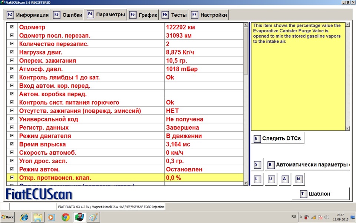The image size is (356, 223).
Task: Toggle Откр. противоисп. клап. checkbox
Action: pos(12,178)
